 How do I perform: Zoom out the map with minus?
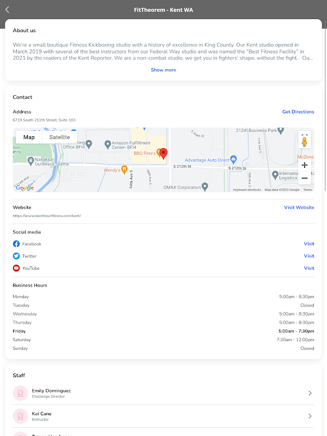tap(305, 178)
